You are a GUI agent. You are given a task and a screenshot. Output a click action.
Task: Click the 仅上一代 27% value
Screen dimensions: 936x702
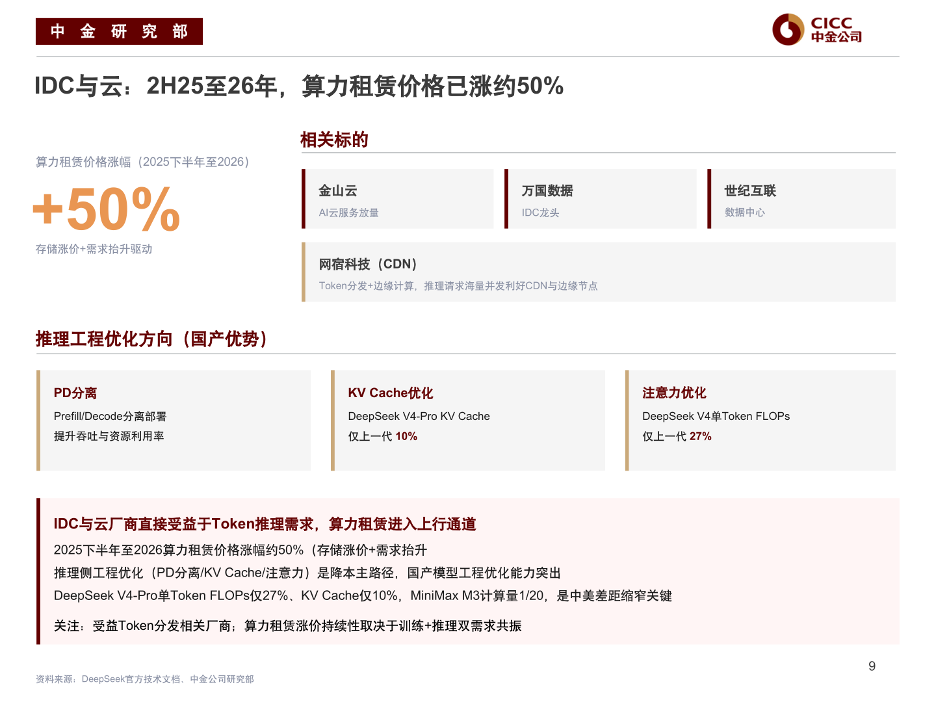click(677, 436)
